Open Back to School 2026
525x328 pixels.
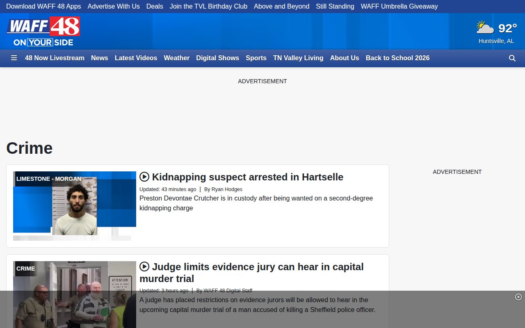pyautogui.click(x=398, y=58)
